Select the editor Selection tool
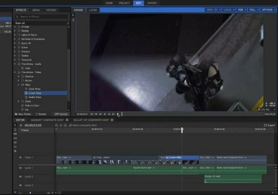 point(15,125)
